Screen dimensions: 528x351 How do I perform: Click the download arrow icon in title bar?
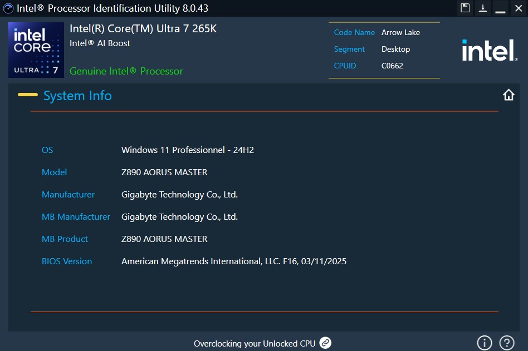point(483,8)
